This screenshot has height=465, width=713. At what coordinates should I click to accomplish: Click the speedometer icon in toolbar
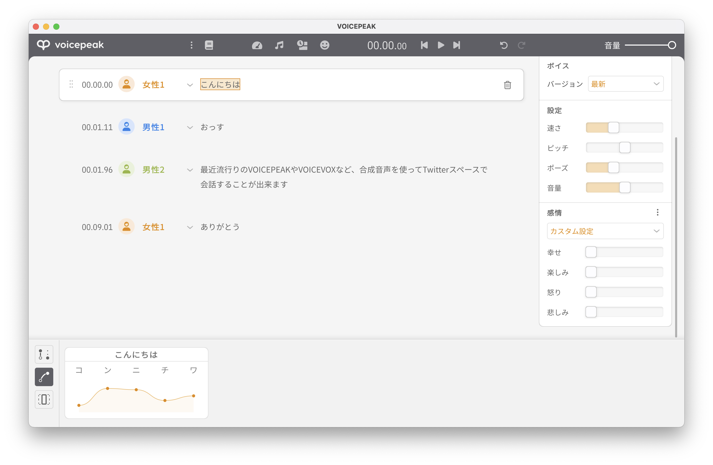tap(257, 45)
